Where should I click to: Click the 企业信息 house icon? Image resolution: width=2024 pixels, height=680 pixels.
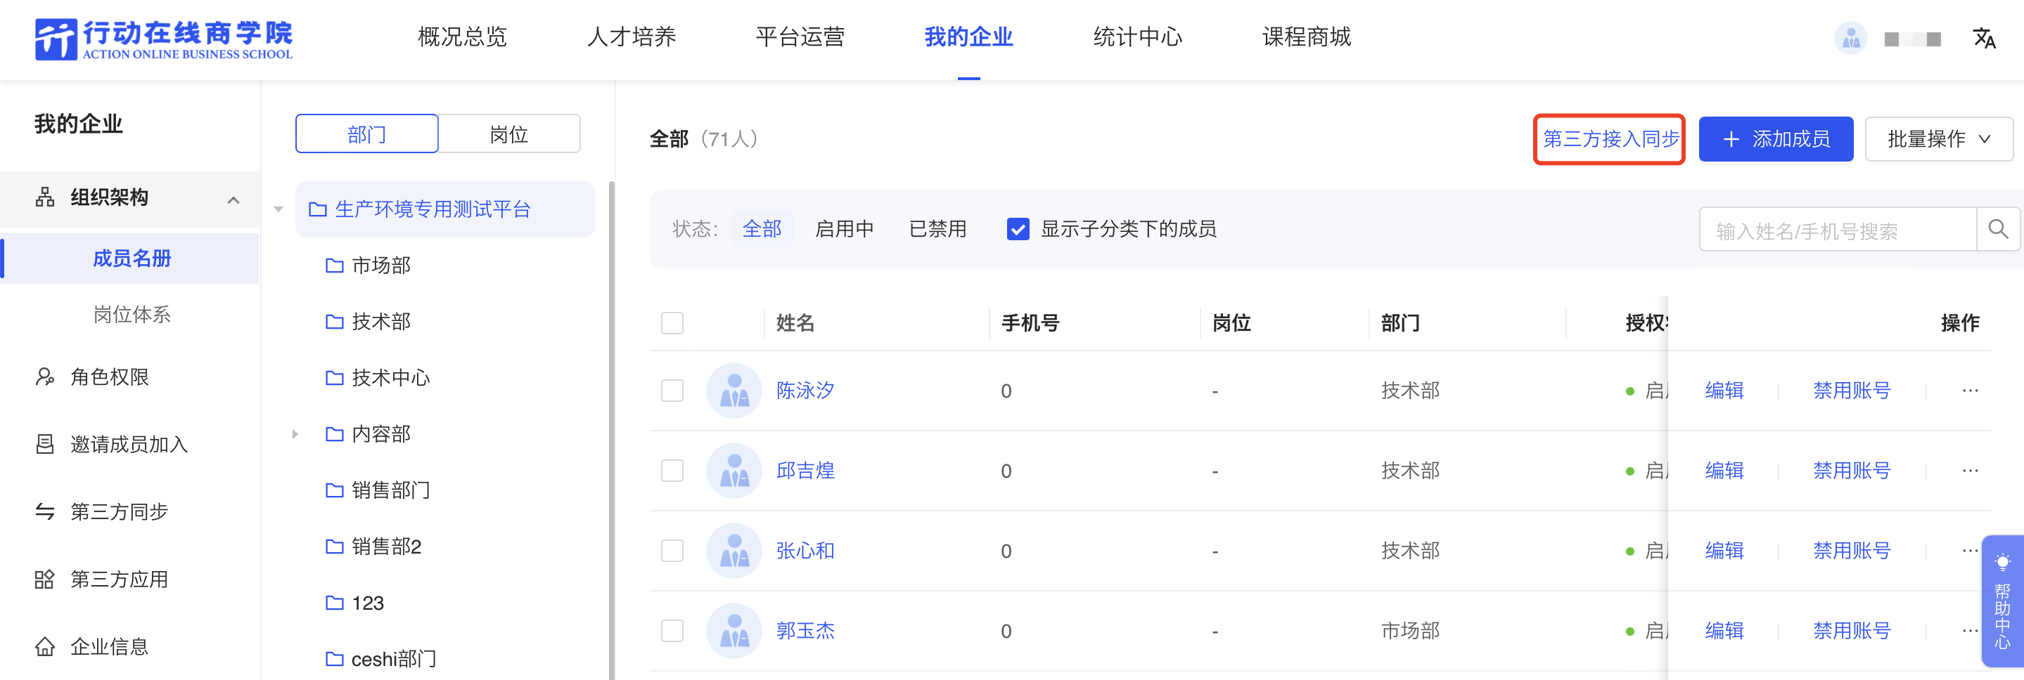[45, 647]
